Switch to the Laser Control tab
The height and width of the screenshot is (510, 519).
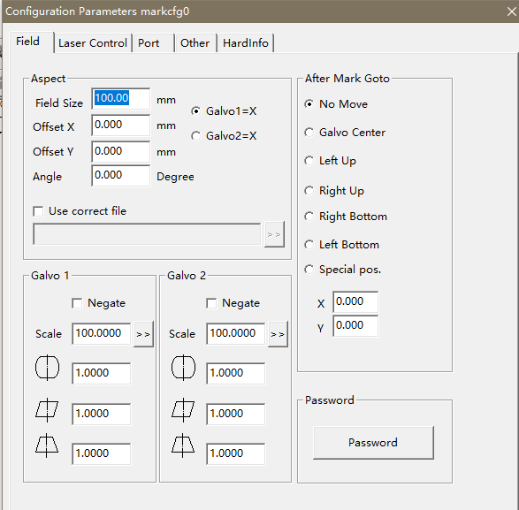[x=93, y=43]
